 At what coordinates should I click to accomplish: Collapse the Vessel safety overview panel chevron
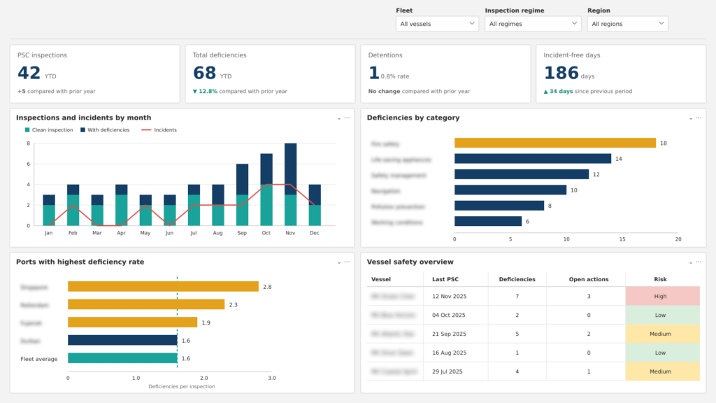690,263
